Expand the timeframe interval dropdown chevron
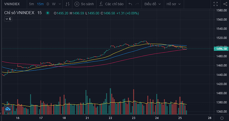 [x=60, y=4]
